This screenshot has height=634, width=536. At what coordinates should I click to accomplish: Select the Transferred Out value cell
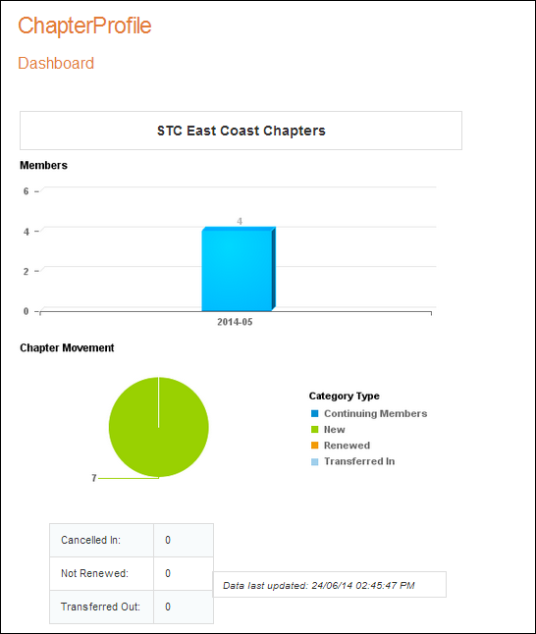pyautogui.click(x=184, y=607)
